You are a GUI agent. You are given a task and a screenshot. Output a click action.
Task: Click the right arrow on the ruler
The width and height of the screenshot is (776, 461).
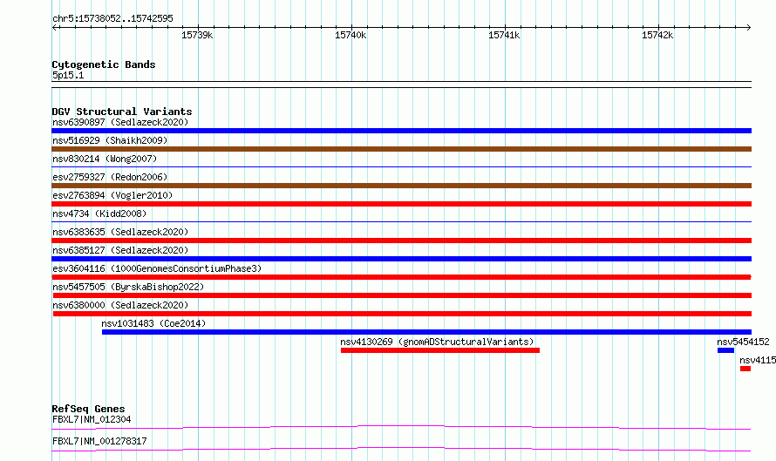(749, 28)
